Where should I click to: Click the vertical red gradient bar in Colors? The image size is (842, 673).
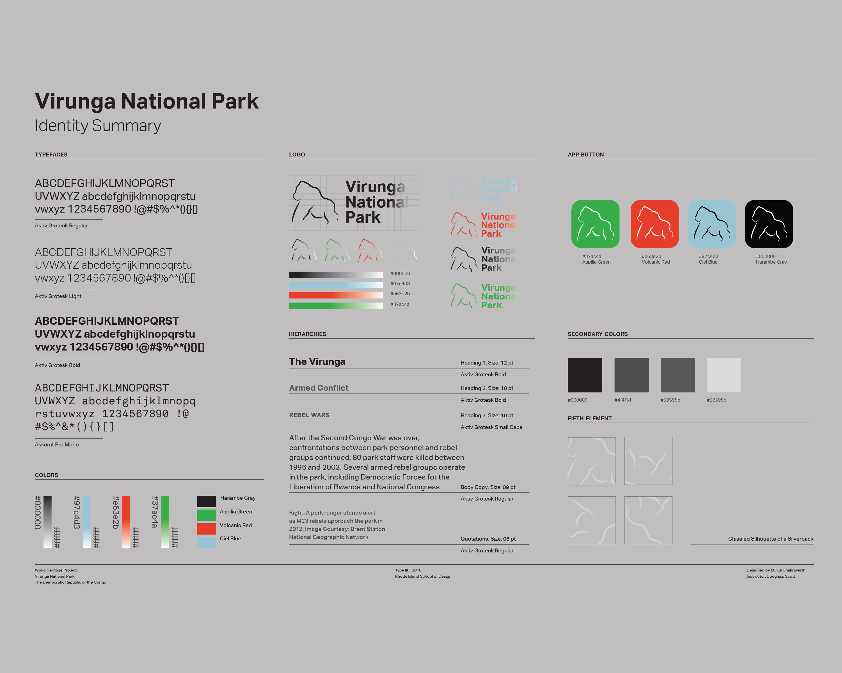click(126, 522)
